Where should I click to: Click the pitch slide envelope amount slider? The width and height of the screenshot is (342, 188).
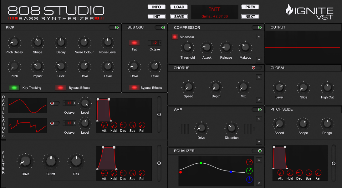pos(334,163)
